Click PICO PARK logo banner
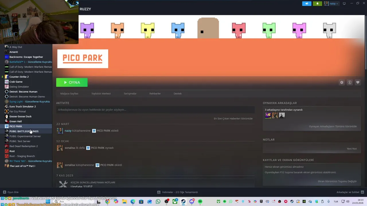The height and width of the screenshot is (206, 367). point(83,59)
